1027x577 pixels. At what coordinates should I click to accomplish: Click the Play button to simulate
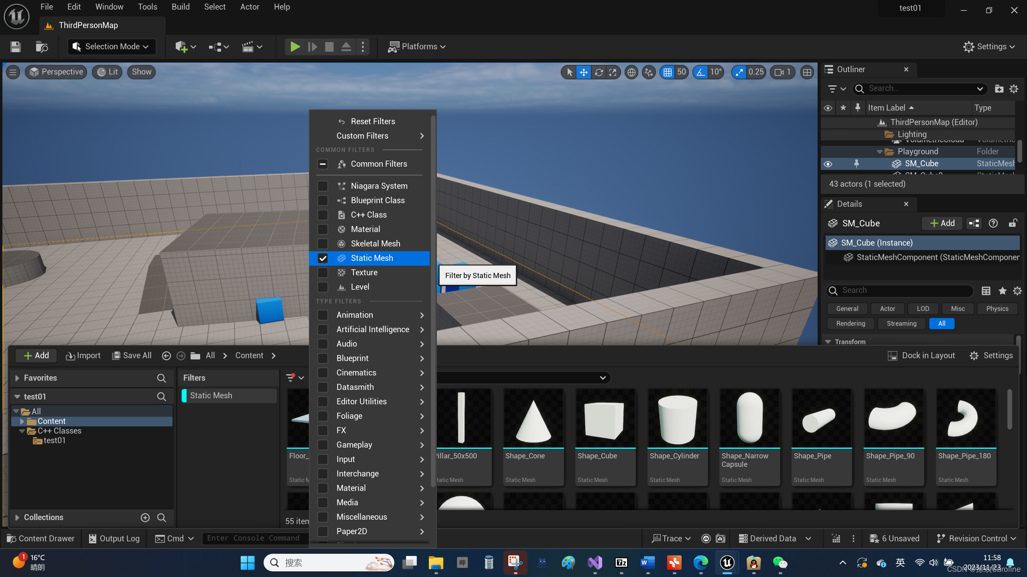point(294,46)
